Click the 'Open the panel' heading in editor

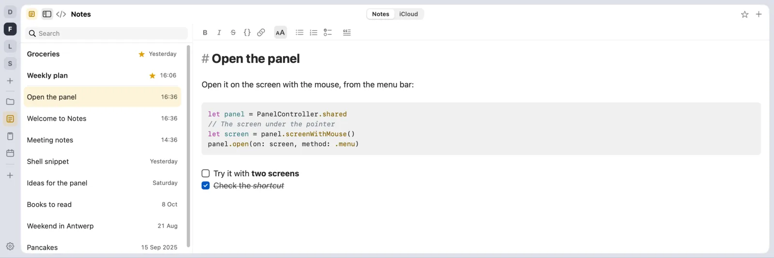click(256, 59)
